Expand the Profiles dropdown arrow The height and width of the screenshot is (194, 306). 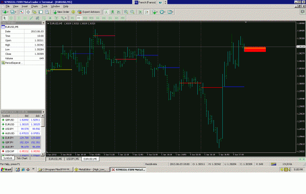(16, 12)
